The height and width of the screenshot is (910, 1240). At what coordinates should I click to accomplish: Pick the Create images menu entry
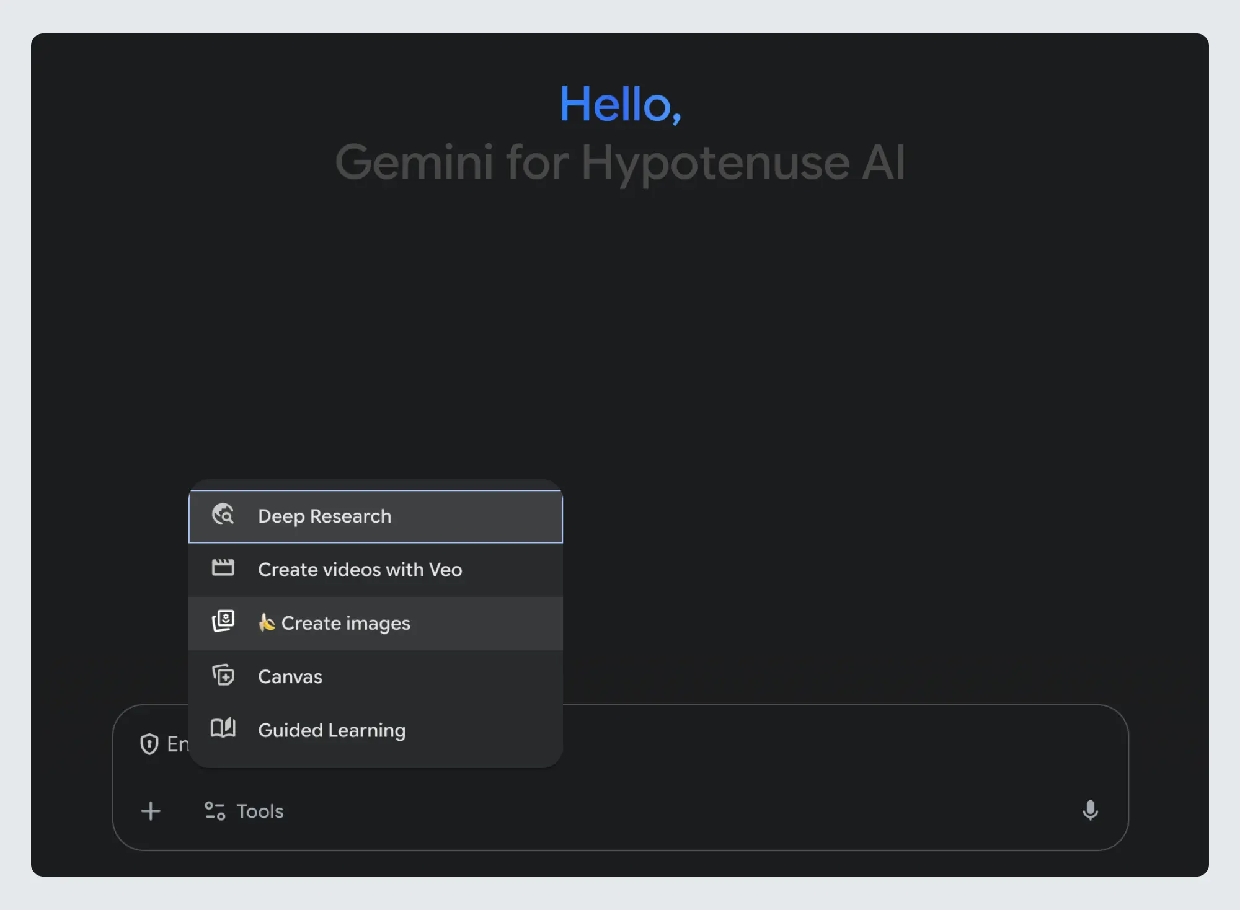pos(345,623)
